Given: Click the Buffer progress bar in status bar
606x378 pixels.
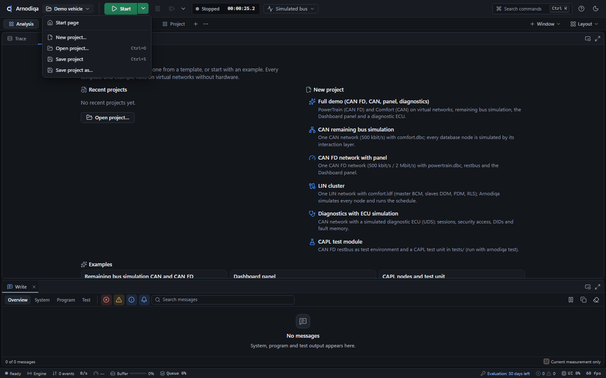Looking at the screenshot, I should [138, 373].
